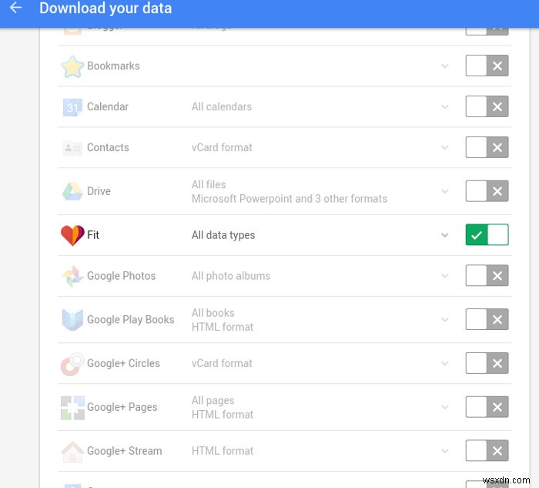539x488 pixels.
Task: Click the Google Photos label
Action: pos(122,276)
